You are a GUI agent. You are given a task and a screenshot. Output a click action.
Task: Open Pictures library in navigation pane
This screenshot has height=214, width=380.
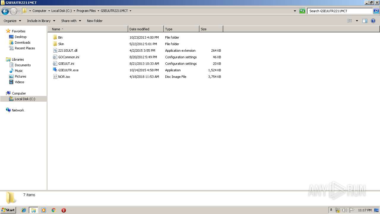click(20, 76)
